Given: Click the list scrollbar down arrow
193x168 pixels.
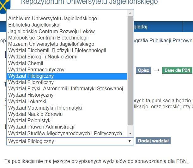Looking at the screenshot, I should (x=130, y=134).
